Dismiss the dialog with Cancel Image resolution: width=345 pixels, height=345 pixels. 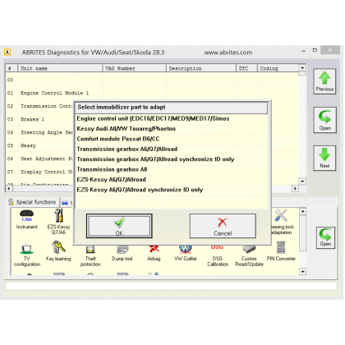click(223, 226)
